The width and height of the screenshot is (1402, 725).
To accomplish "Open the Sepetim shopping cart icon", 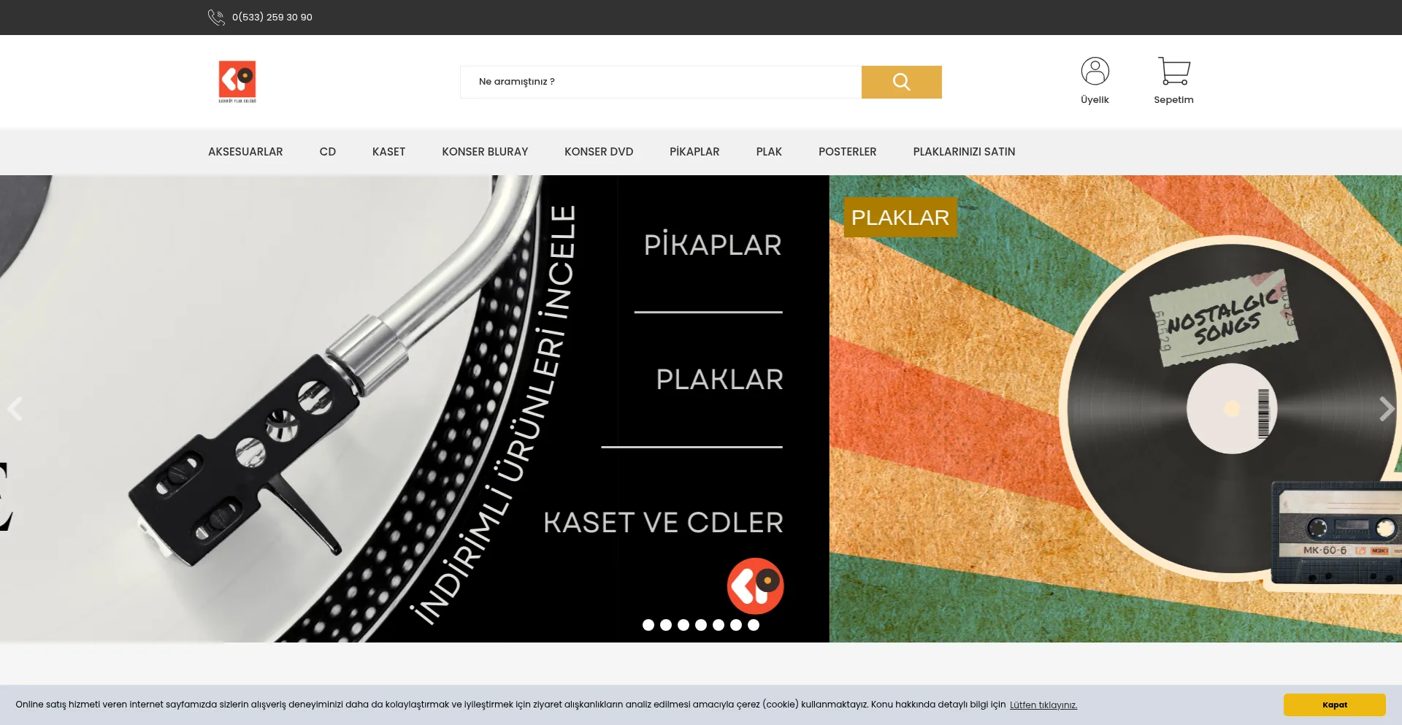I will pos(1173,72).
